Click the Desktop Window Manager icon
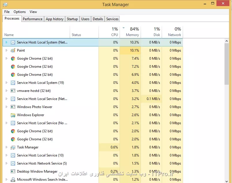The image size is (232, 183). point(13,171)
